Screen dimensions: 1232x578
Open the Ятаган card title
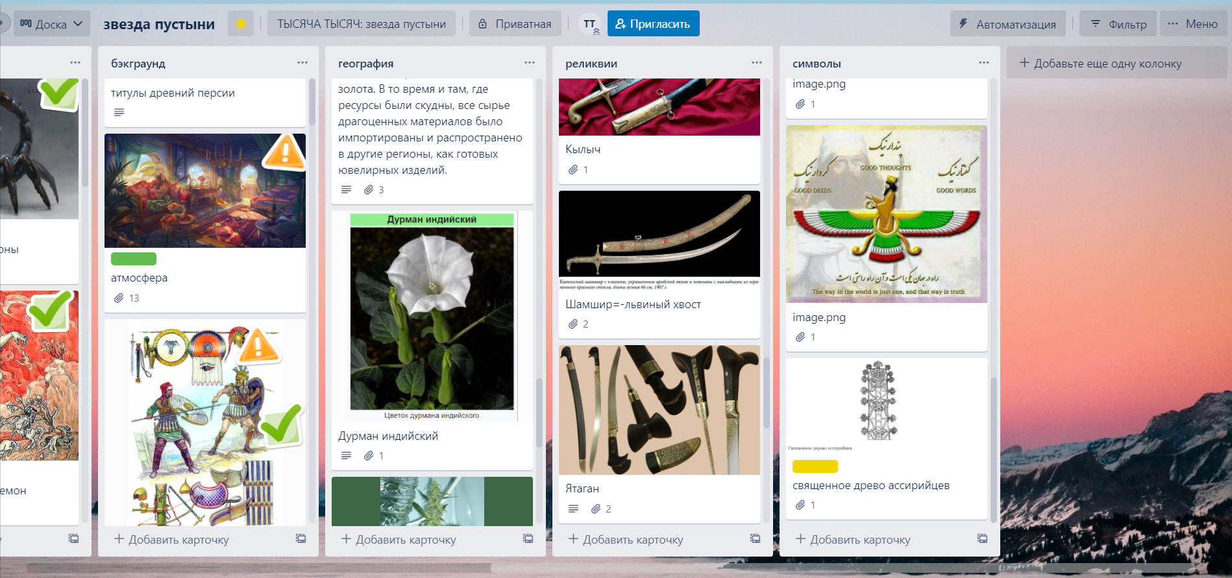[582, 488]
